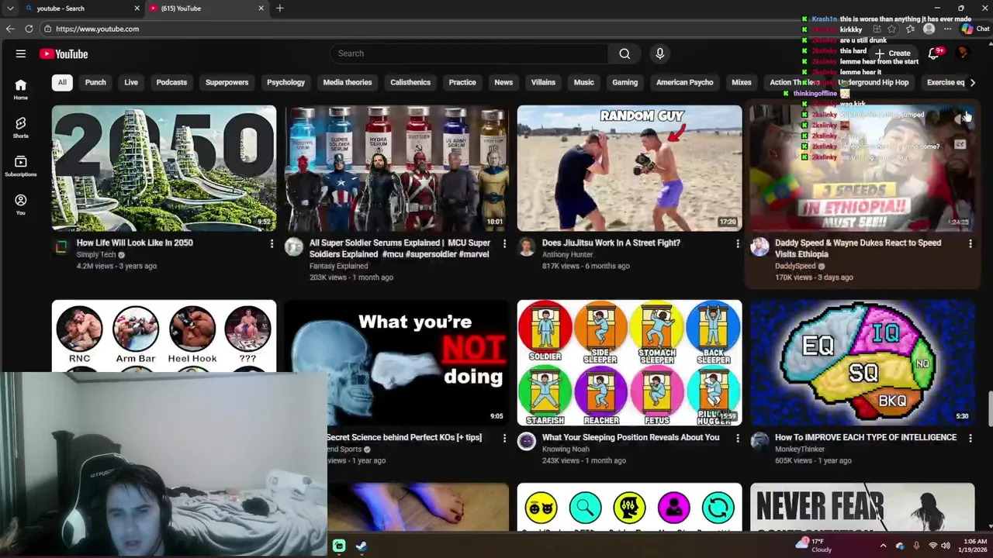This screenshot has width=993, height=558.
Task: Select the Podcasts filter chip
Action: pyautogui.click(x=171, y=82)
